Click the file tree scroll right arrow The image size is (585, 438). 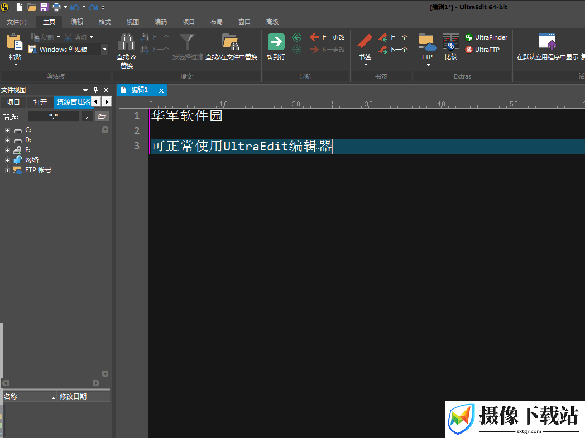pos(96,383)
